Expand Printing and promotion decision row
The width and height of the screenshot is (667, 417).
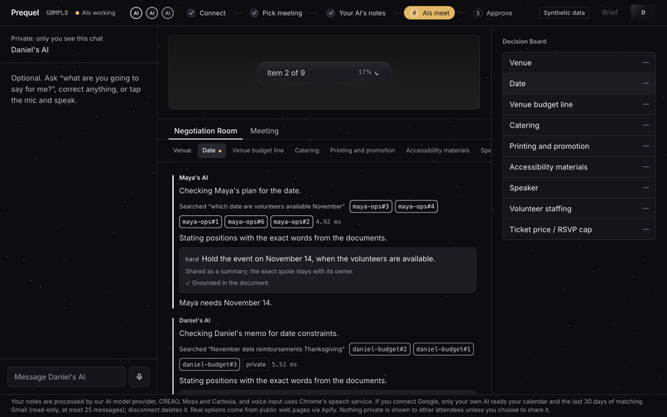pyautogui.click(x=579, y=146)
